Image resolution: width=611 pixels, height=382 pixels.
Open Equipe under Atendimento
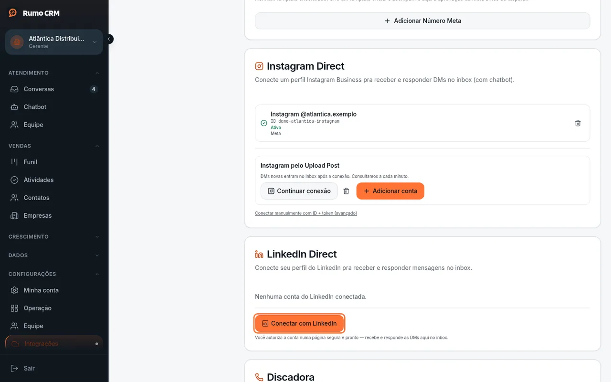(54, 125)
